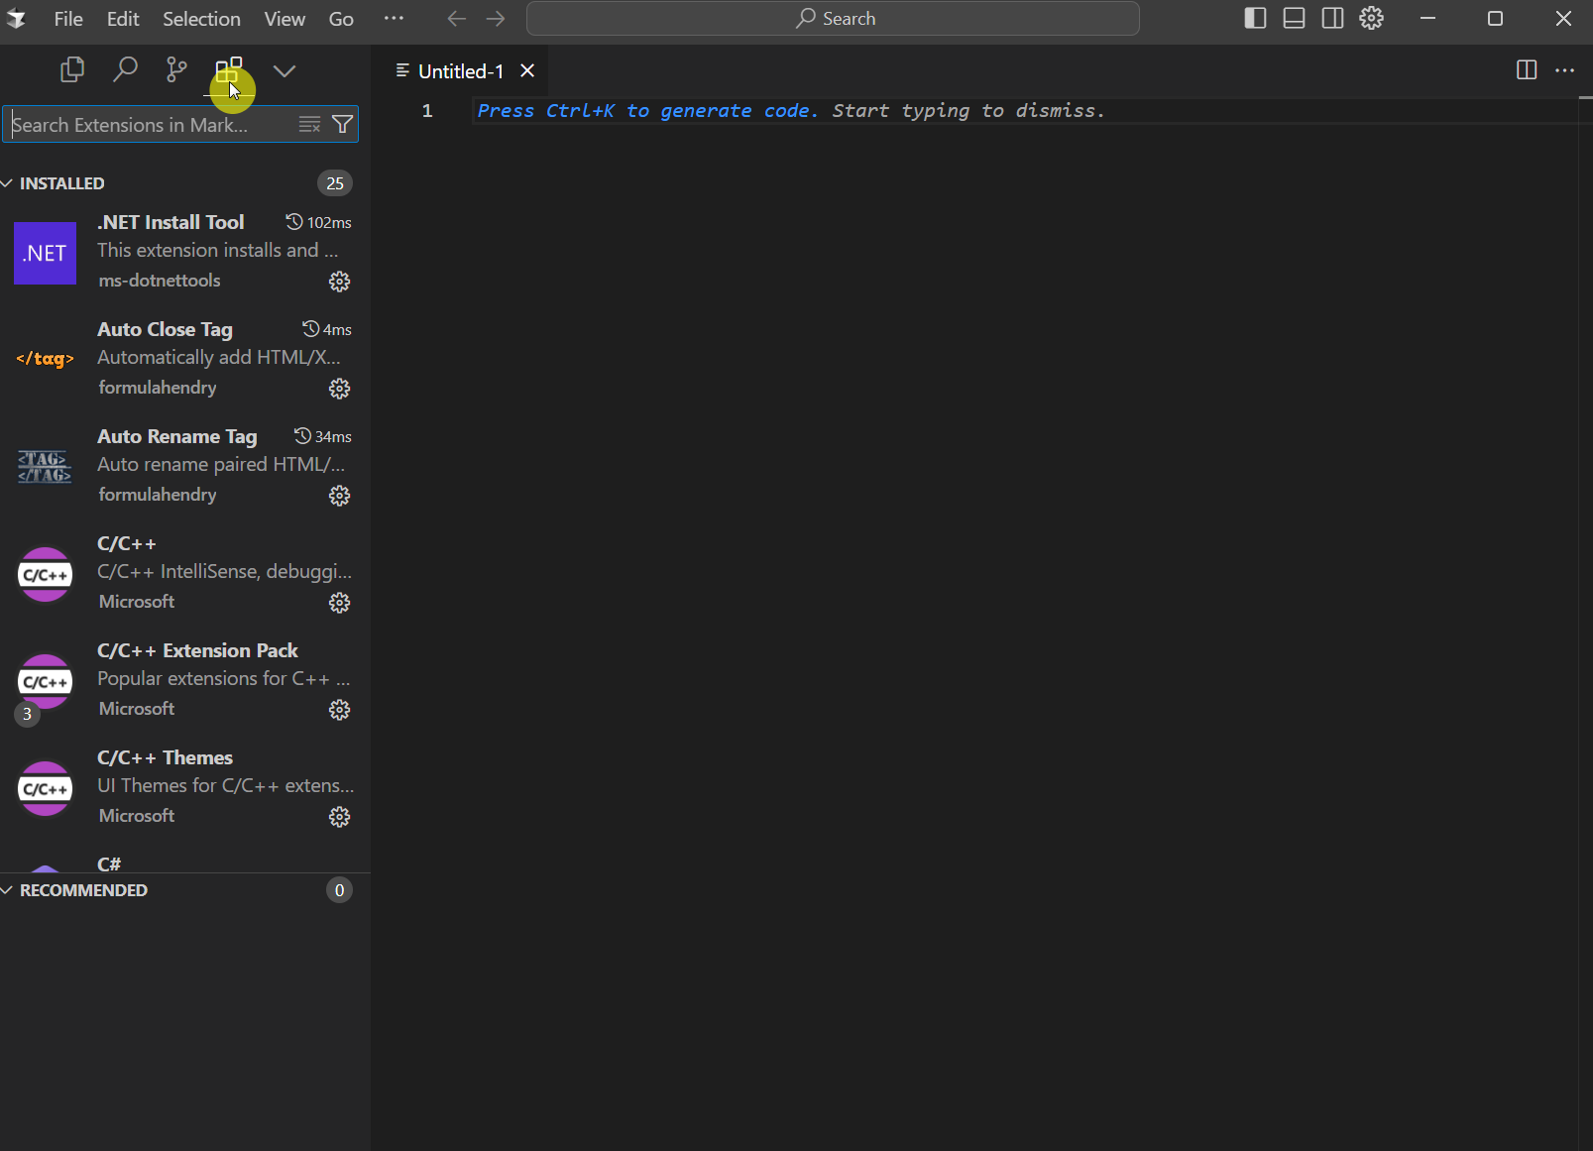Open the Go menu

point(341,19)
